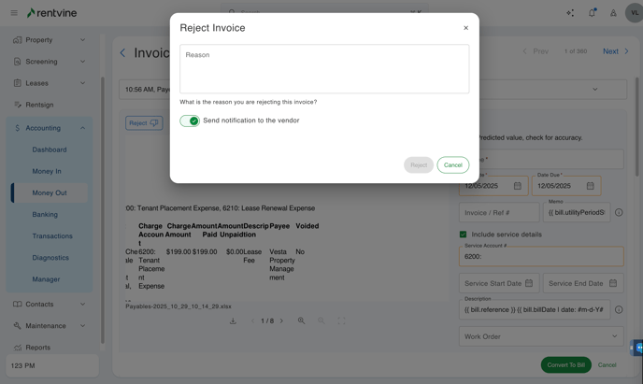The image size is (643, 384).
Task: Open the Date Due calendar picker
Action: [x=590, y=186]
